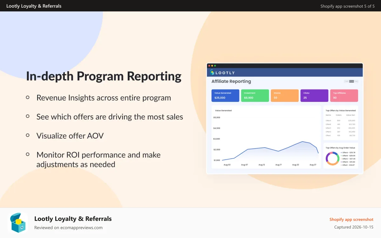Click Lootly Loyalty & Referrals in top bar

click(x=34, y=6)
